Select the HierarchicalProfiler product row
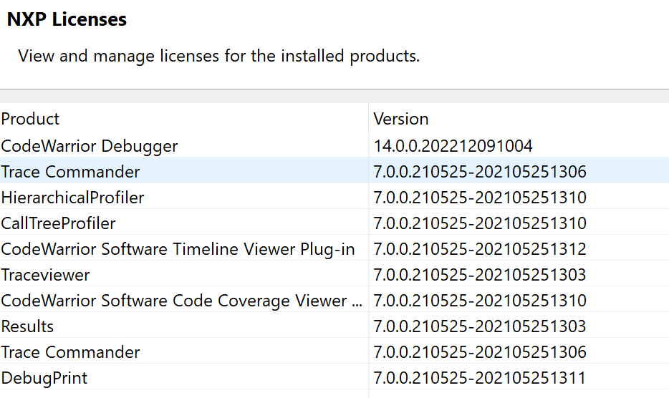 334,197
